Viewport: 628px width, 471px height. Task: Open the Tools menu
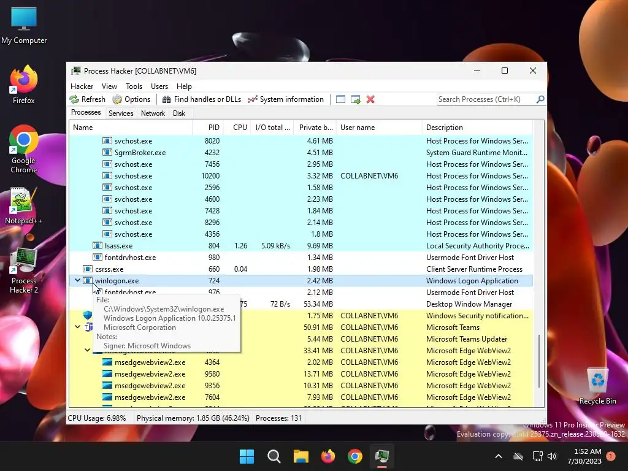coord(134,86)
